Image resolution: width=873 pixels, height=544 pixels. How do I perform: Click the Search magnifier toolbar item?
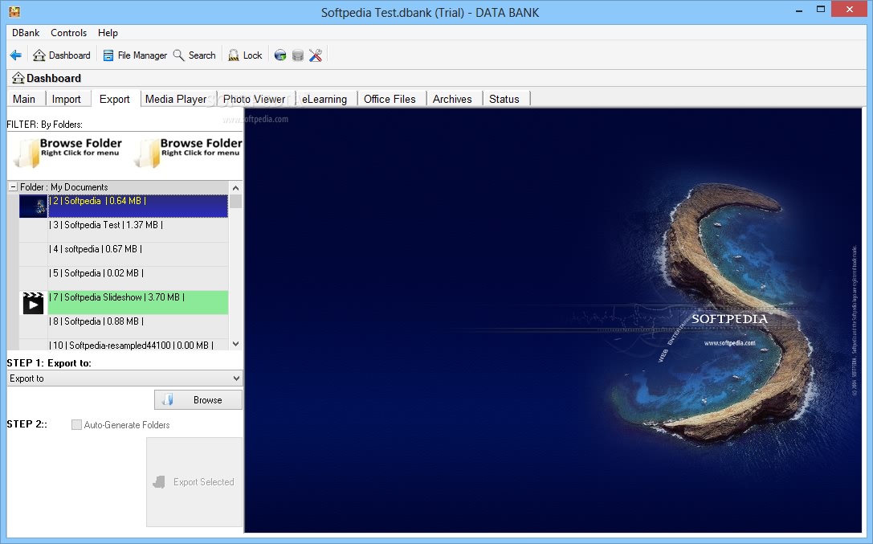click(x=194, y=55)
